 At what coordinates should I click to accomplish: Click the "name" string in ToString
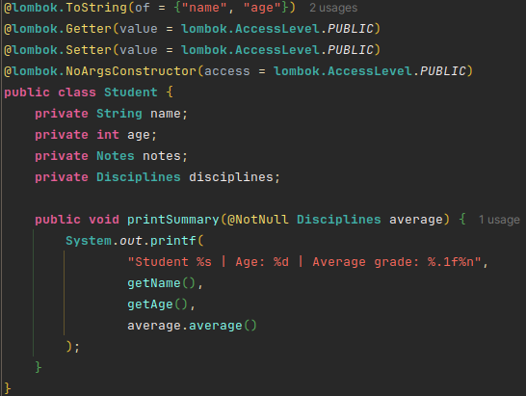(204, 8)
